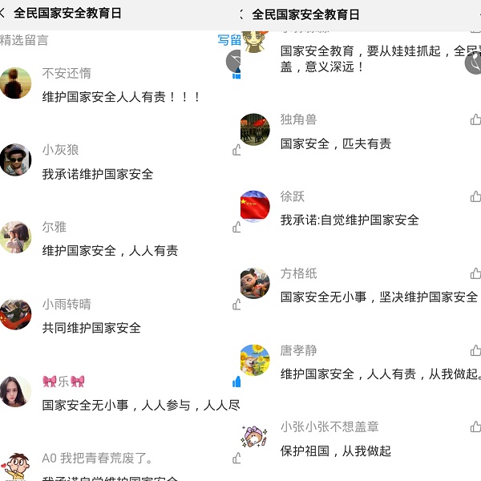Like 小张小张不想盖章's comment
This screenshot has width=481, height=481.
coord(475,426)
